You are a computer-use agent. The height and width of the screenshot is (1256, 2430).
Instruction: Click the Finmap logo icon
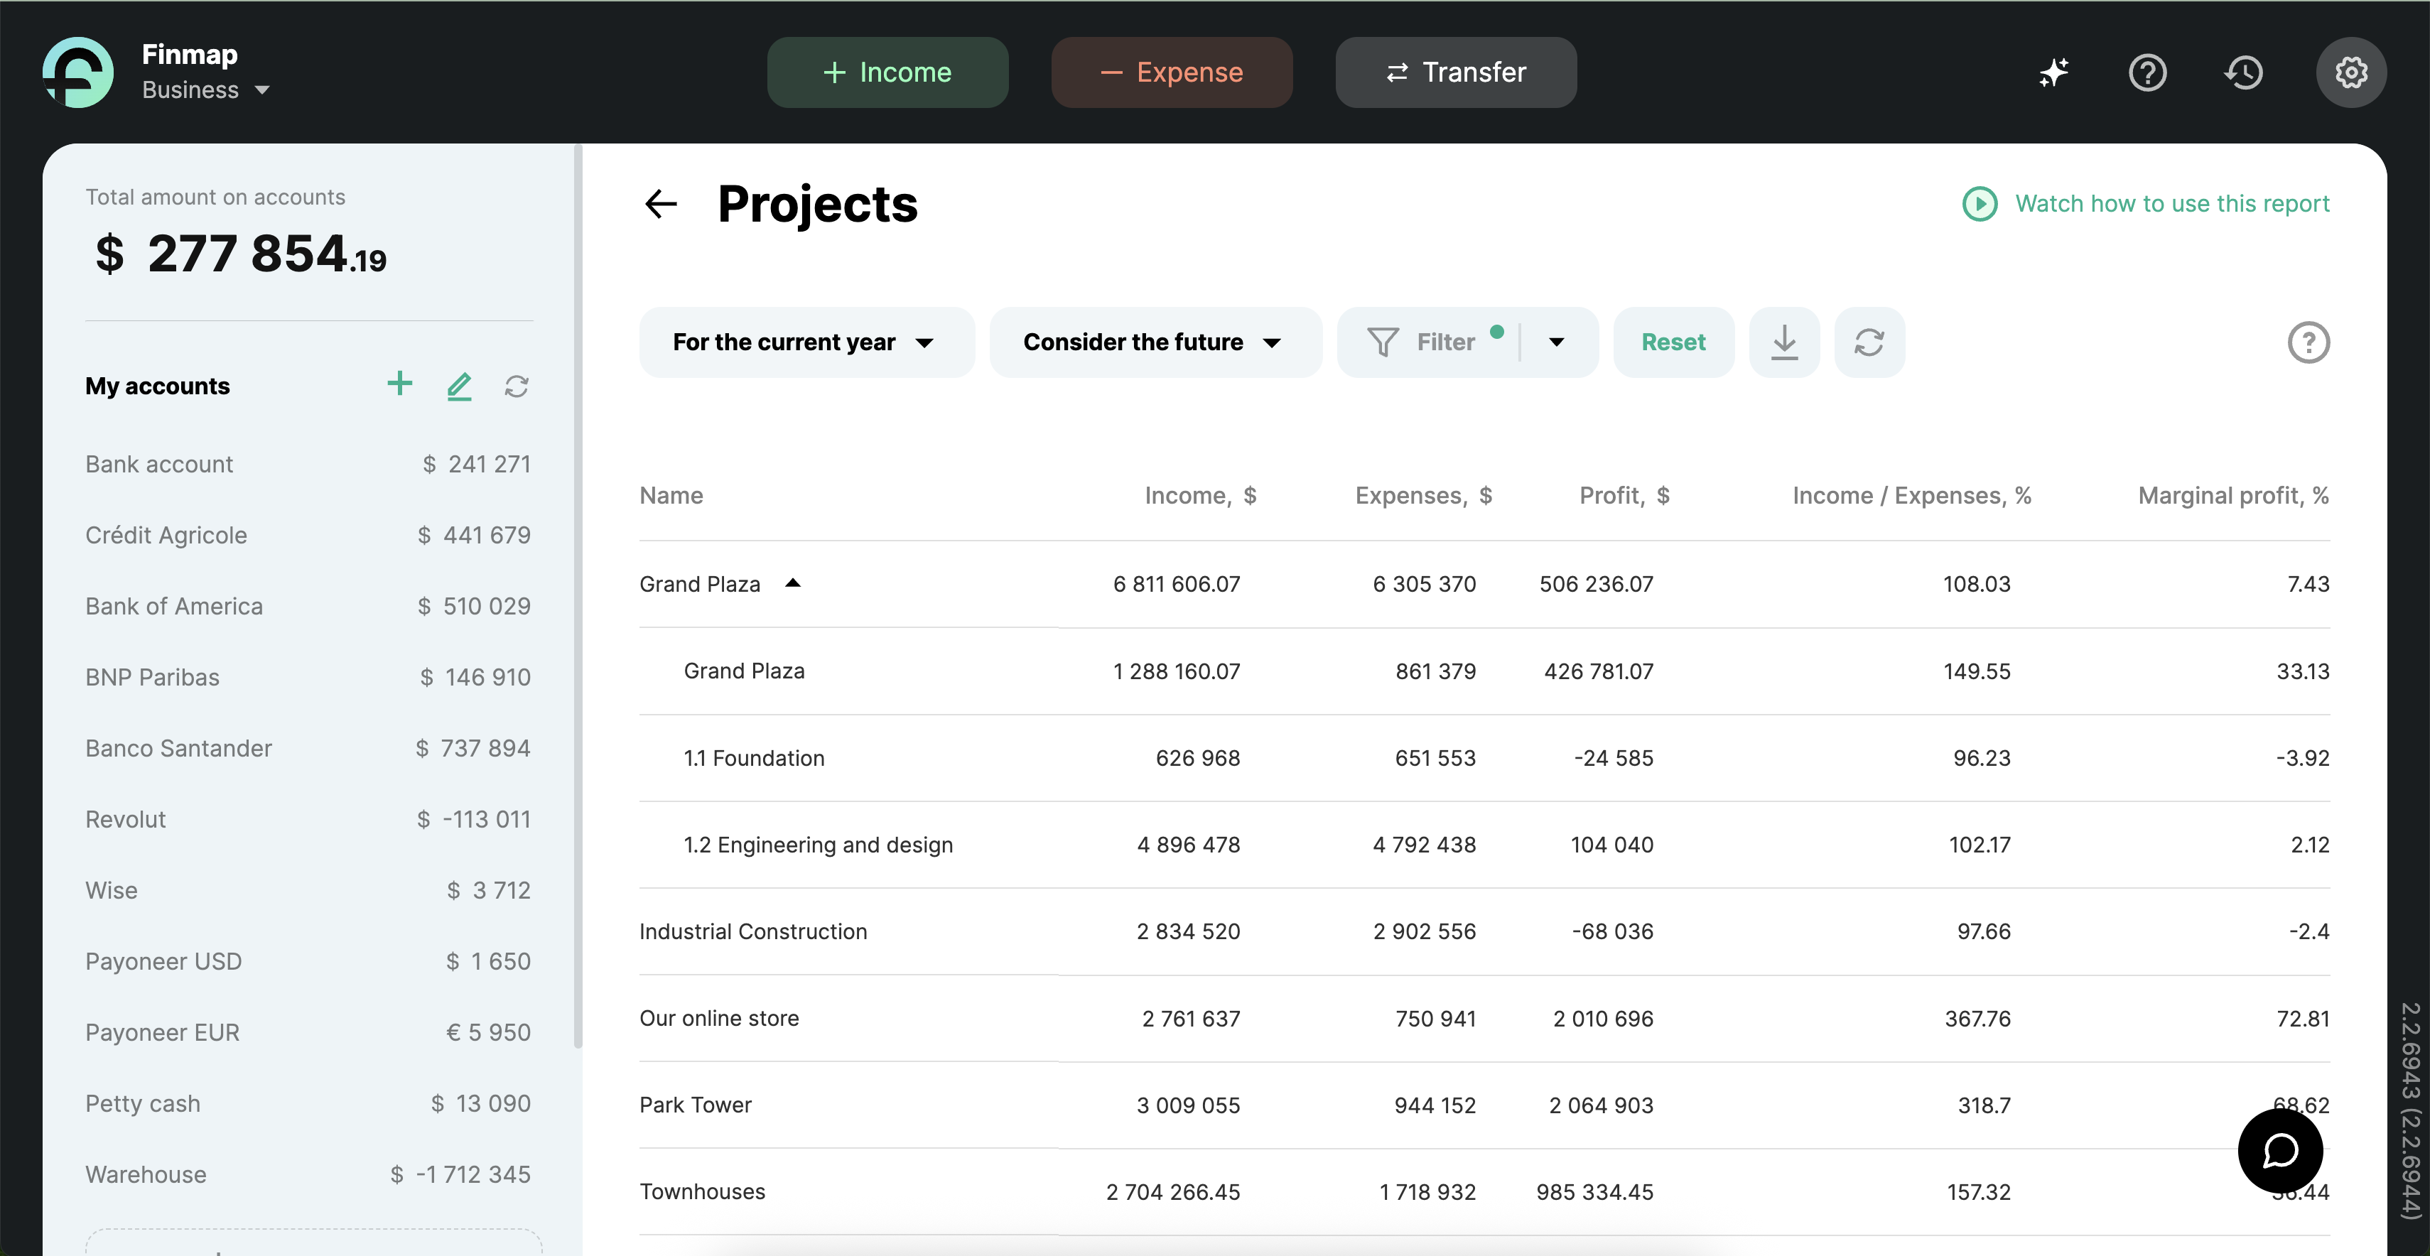[78, 72]
